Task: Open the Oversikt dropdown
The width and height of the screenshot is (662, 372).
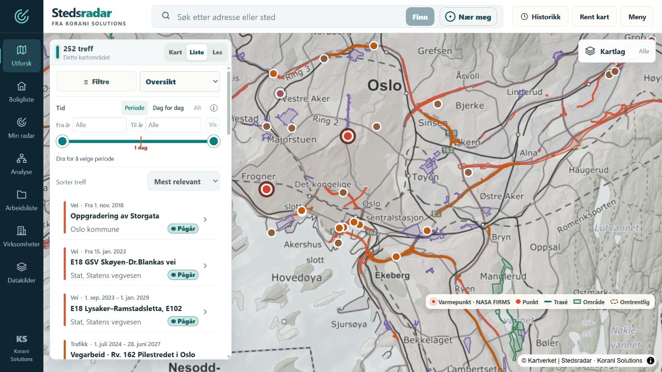Action: (x=180, y=82)
